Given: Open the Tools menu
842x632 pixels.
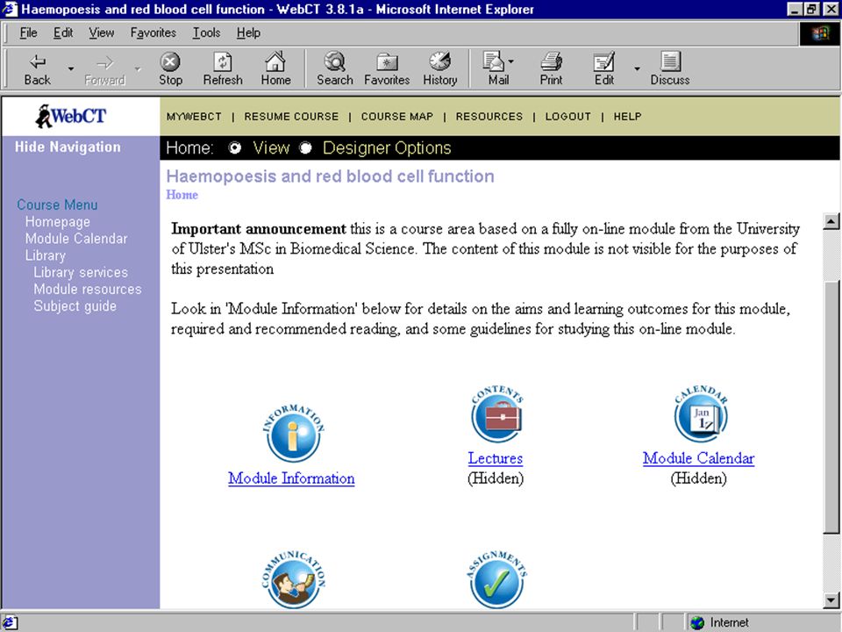Looking at the screenshot, I should point(207,32).
